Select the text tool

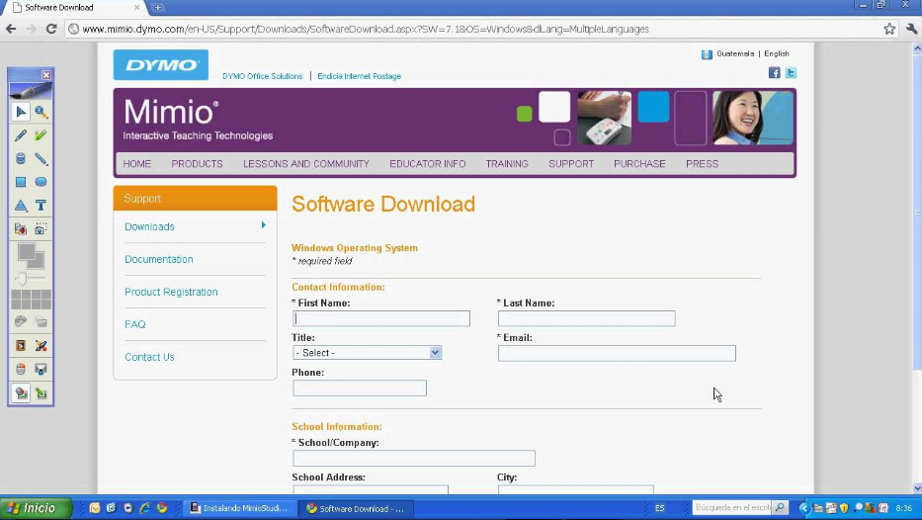pos(41,206)
